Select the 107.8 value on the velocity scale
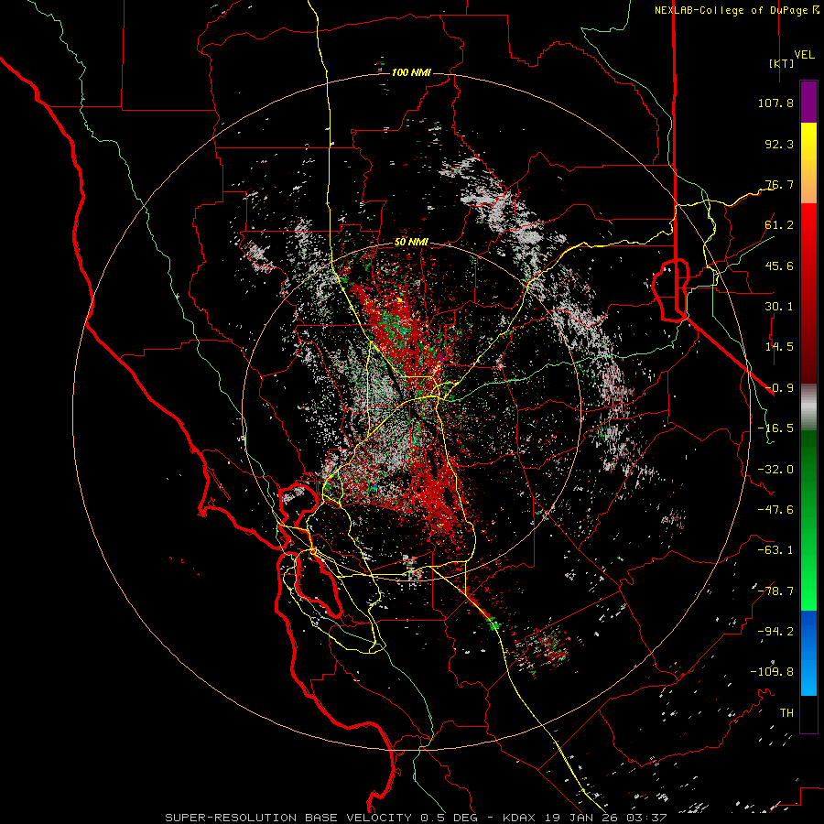The image size is (824, 824). pyautogui.click(x=775, y=103)
